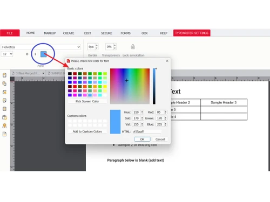Image resolution: width=270 pixels, height=202 pixels.
Task: Decrease the Transparency percentage spinner
Action: (115, 48)
